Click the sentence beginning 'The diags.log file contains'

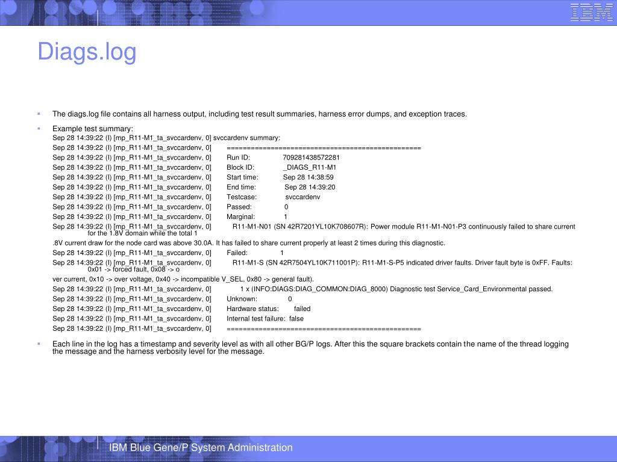[x=260, y=114]
